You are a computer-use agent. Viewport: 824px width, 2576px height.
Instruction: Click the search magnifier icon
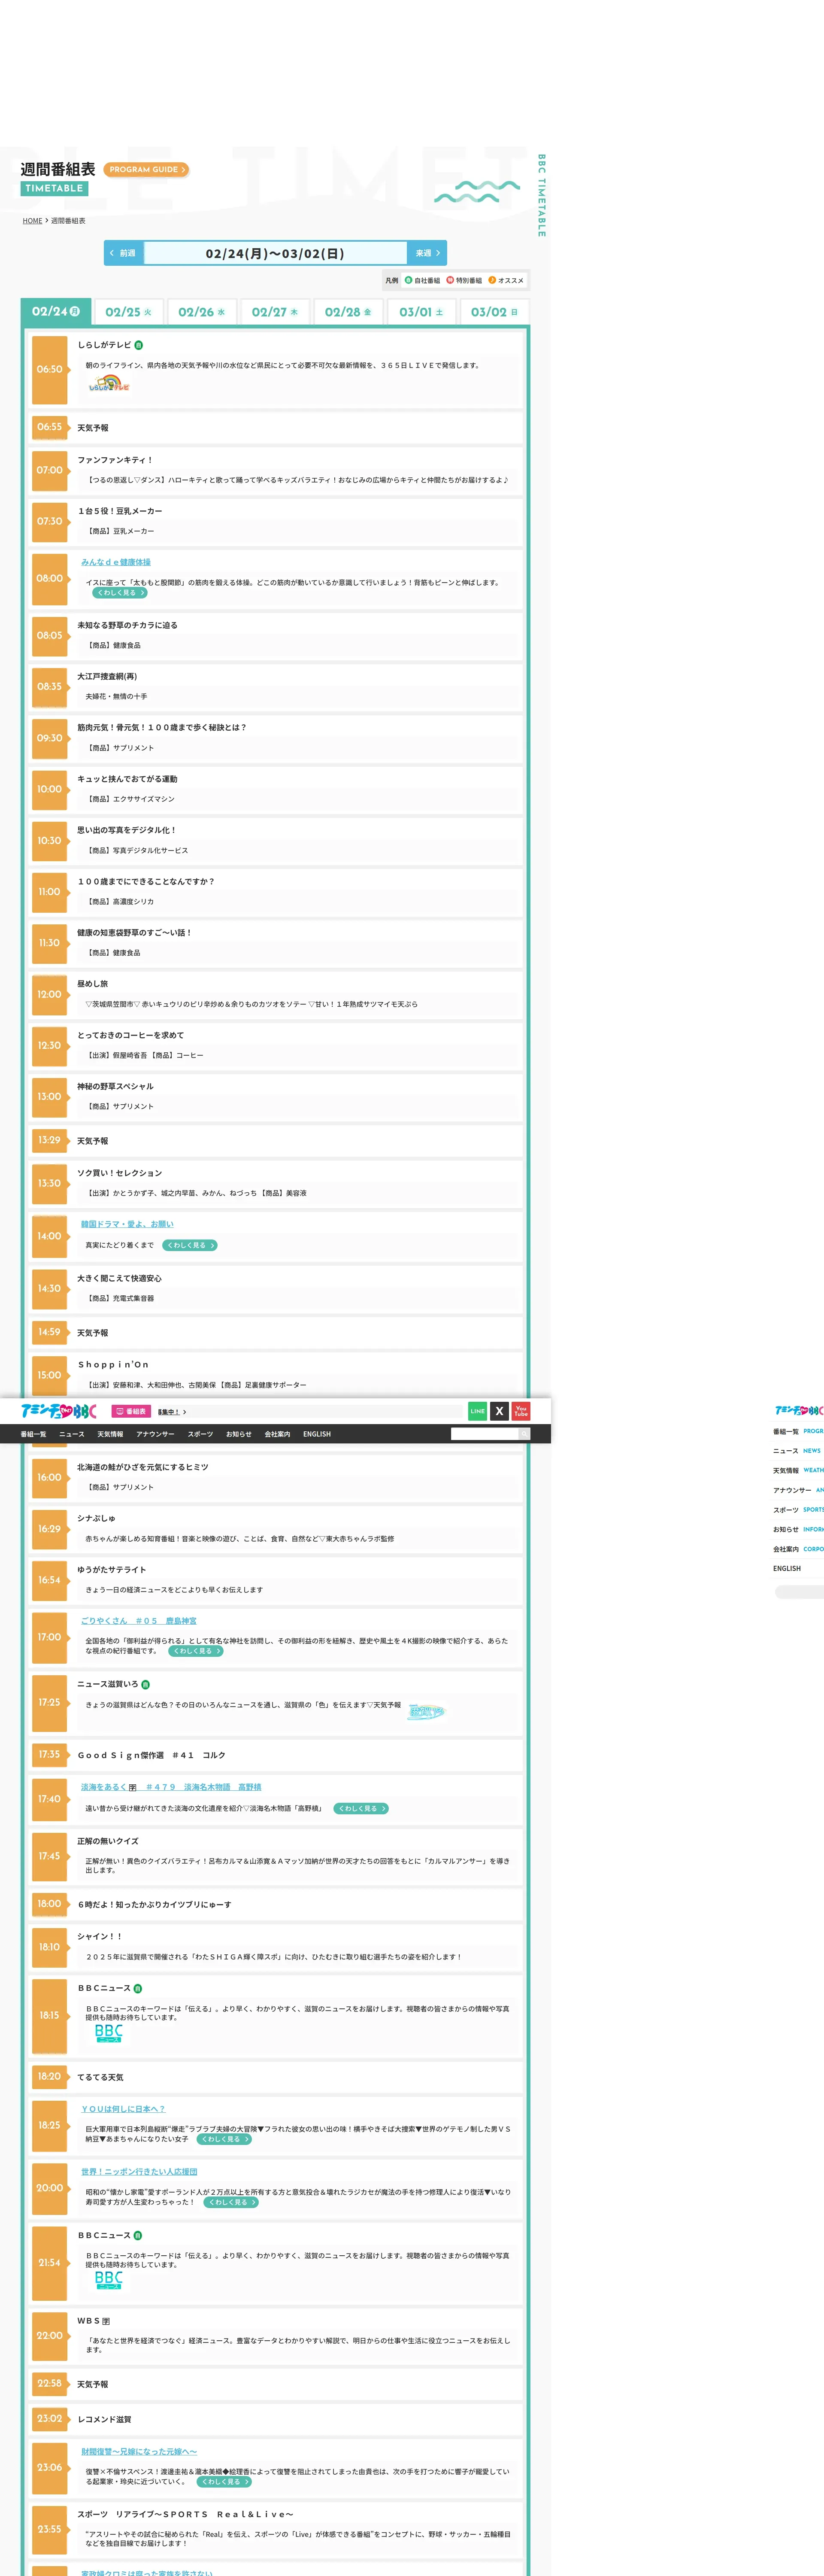(523, 1434)
